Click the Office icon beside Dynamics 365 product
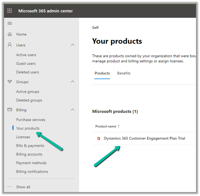 (x=98, y=139)
